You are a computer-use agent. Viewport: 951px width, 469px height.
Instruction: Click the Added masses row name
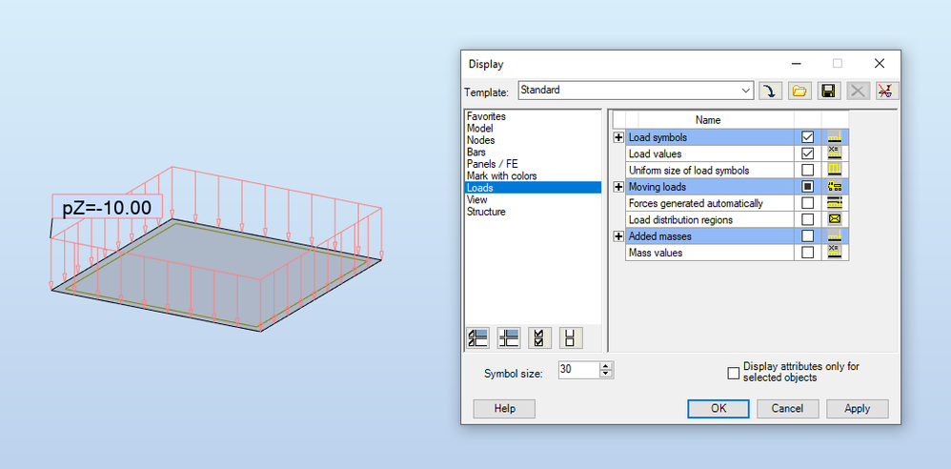[659, 236]
